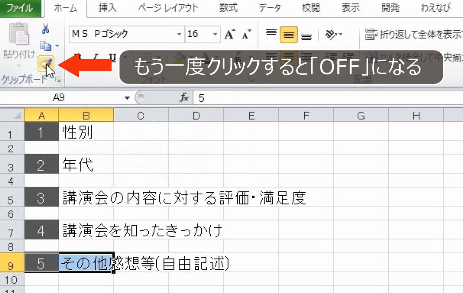The image size is (463, 293).
Task: Select row 7 header
Action: [x=12, y=230]
